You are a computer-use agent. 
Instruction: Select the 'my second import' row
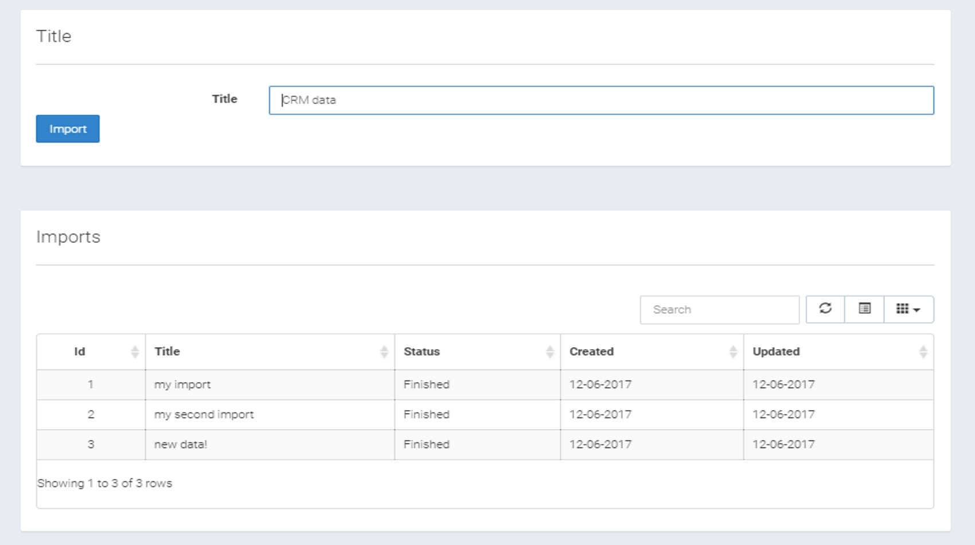(204, 415)
